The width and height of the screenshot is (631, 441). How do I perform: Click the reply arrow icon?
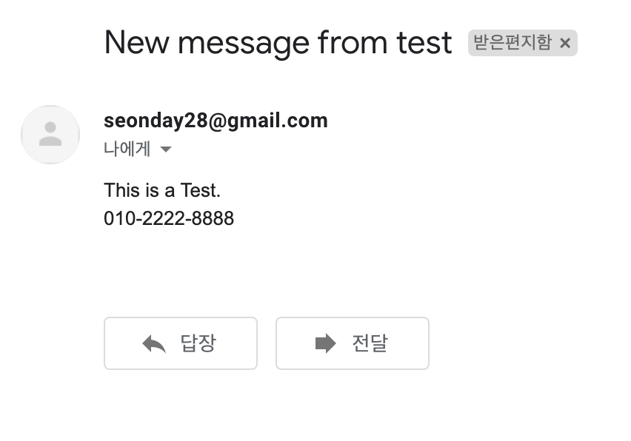(x=154, y=343)
